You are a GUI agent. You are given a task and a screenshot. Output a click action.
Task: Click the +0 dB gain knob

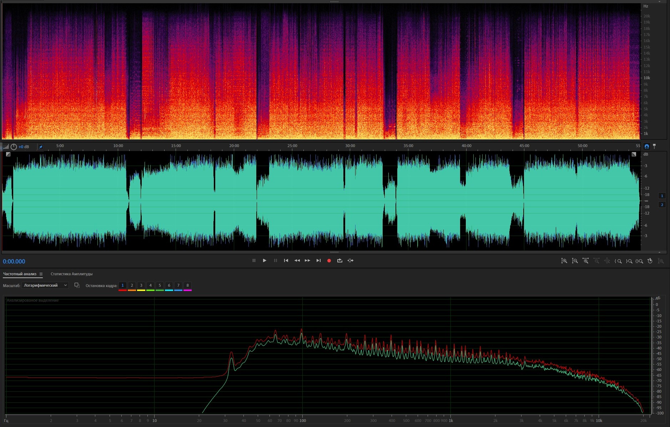(x=14, y=147)
